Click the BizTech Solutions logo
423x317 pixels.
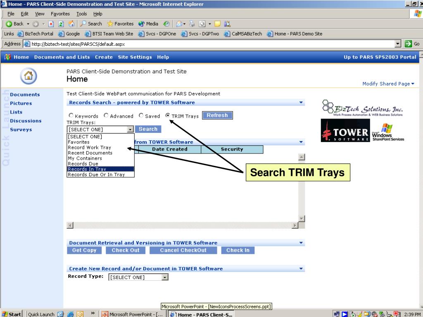[362, 108]
